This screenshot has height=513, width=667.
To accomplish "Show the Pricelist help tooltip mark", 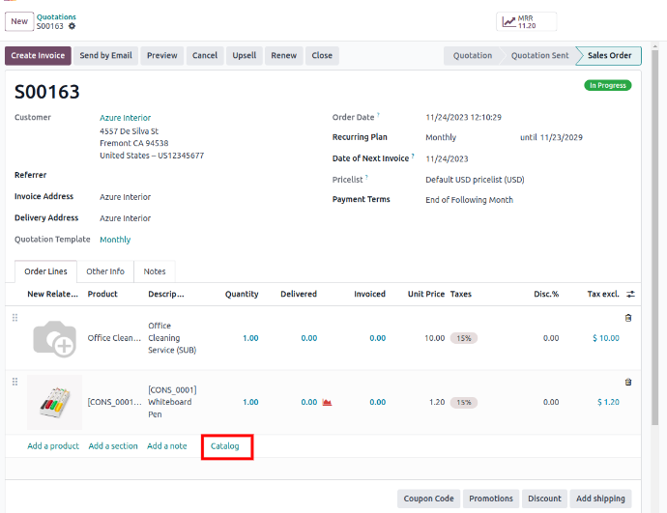I will [366, 177].
